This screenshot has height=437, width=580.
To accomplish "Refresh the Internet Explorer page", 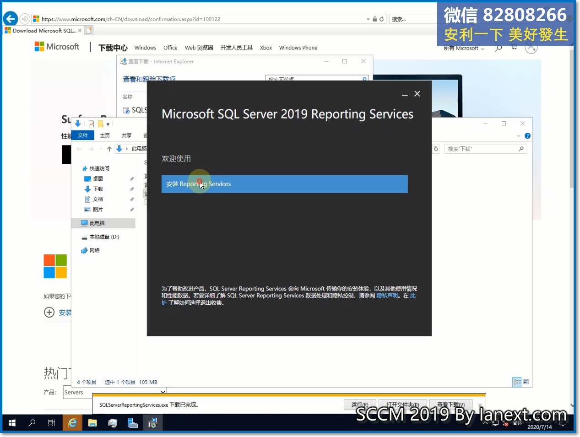I will pos(381,19).
